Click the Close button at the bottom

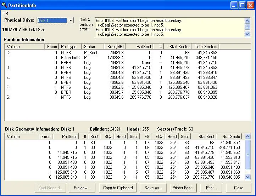[x=239, y=188]
